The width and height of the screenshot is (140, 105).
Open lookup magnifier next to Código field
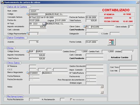27,14
